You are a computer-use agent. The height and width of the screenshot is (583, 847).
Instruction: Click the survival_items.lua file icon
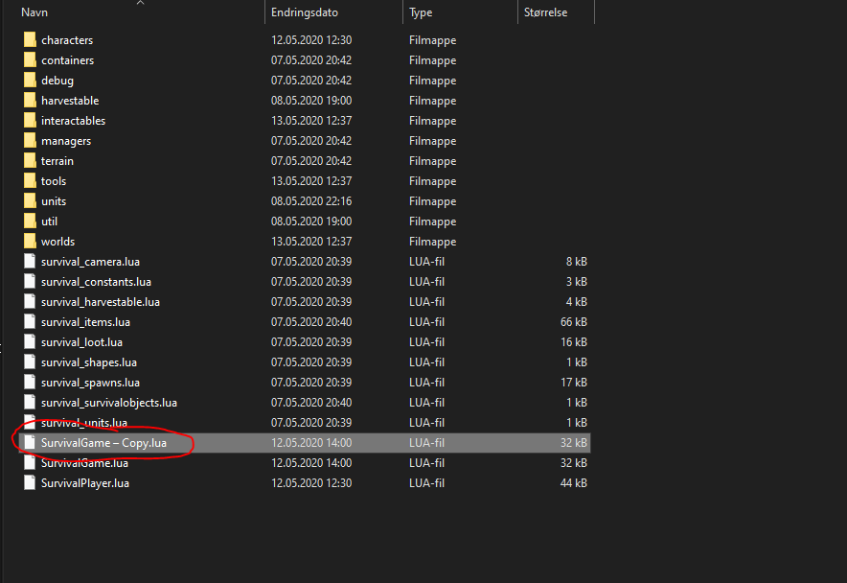[x=30, y=322]
